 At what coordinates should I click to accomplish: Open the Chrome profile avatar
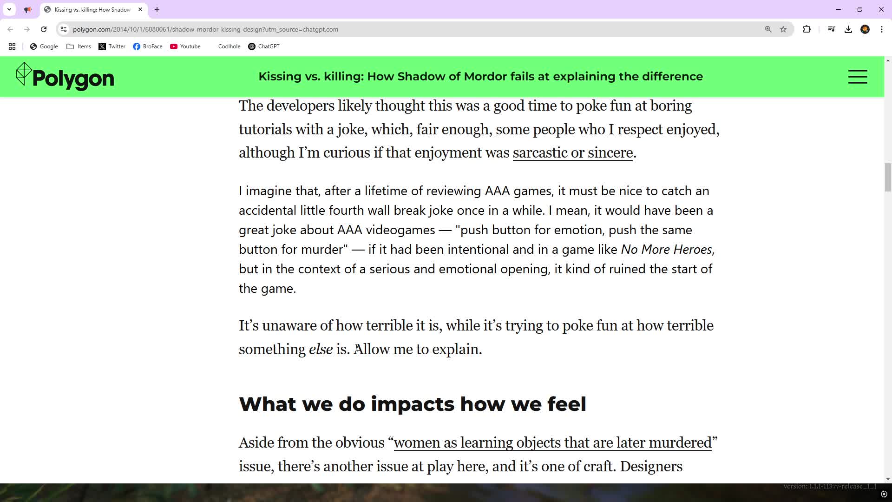click(865, 29)
